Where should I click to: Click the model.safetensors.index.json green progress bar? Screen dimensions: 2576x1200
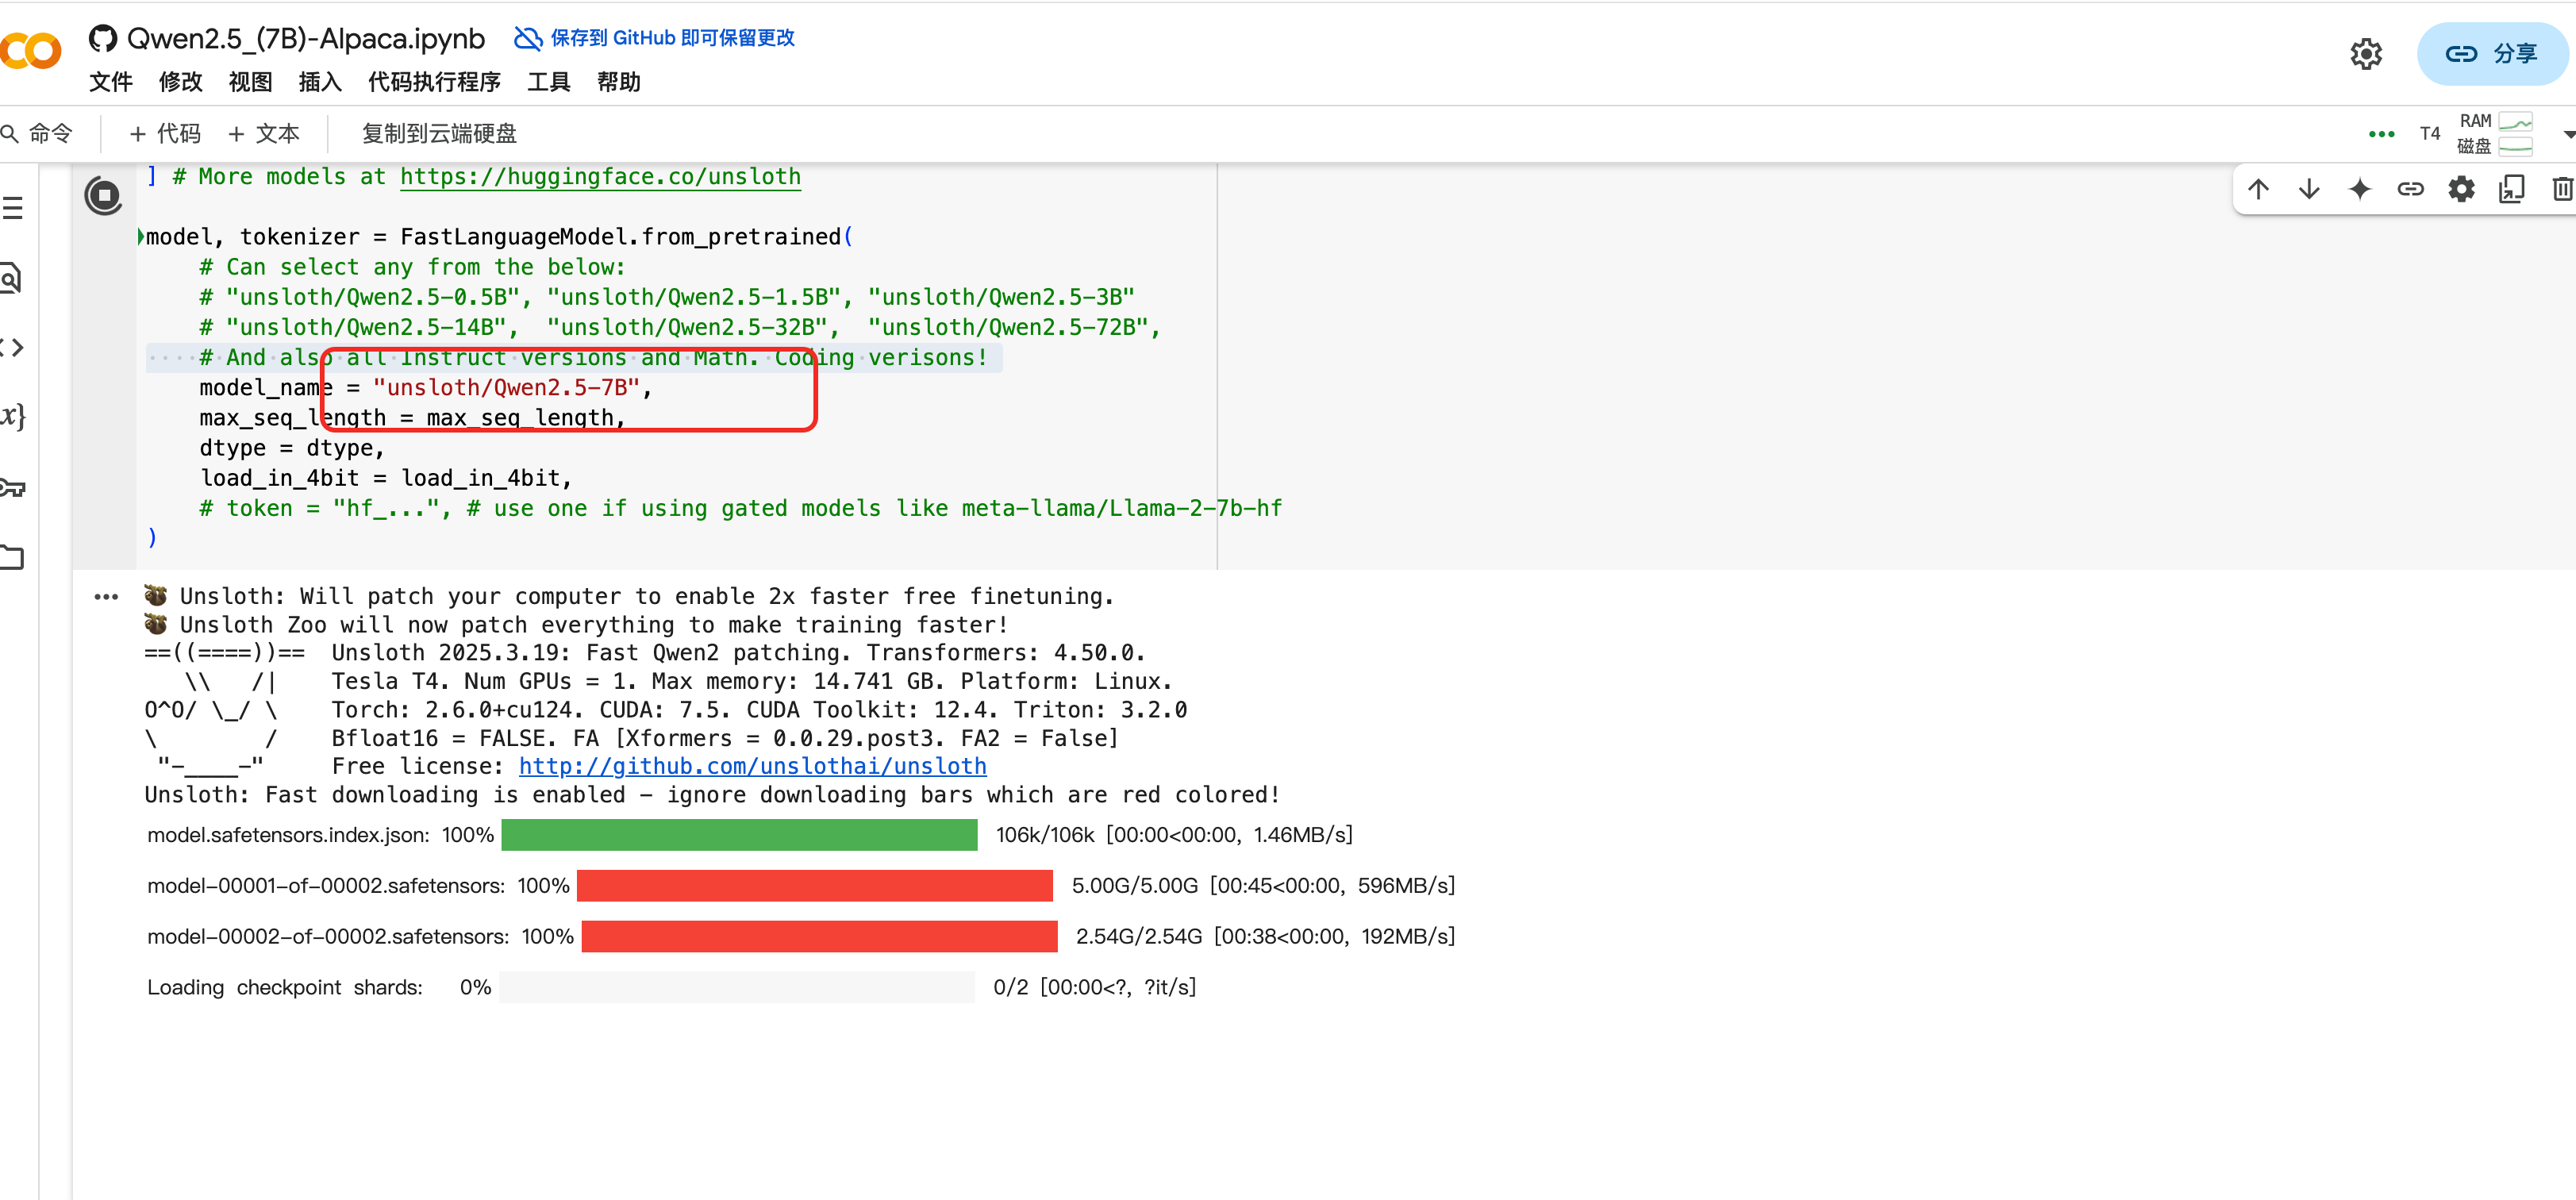pos(739,835)
